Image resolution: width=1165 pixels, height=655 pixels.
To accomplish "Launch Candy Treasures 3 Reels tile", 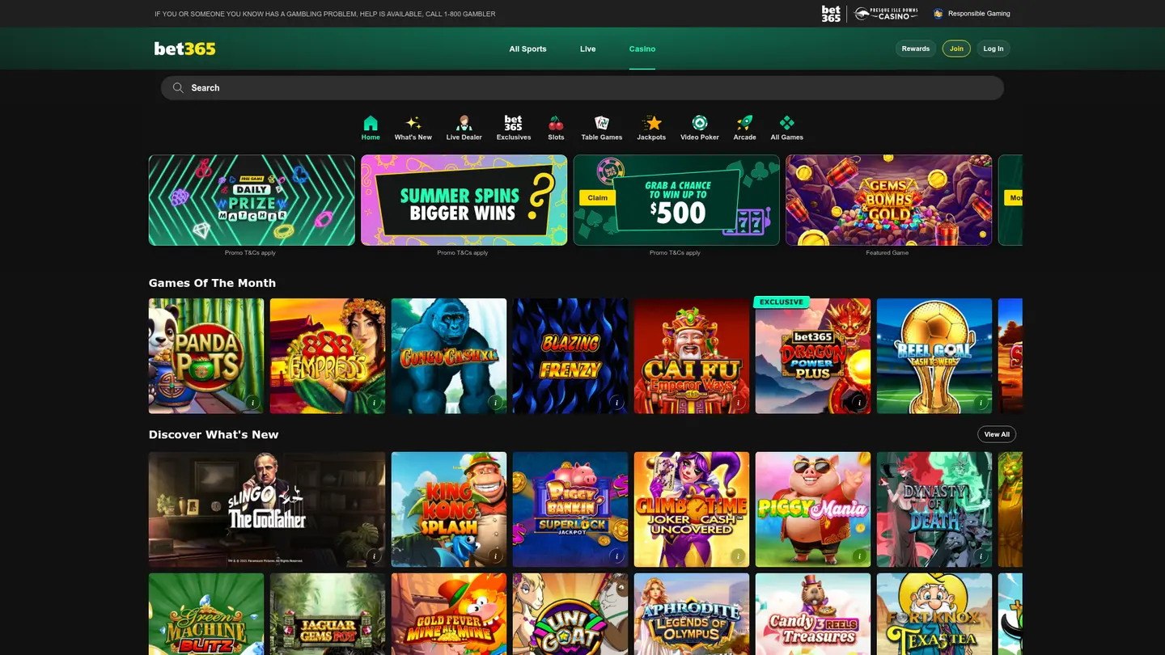I will pyautogui.click(x=813, y=615).
